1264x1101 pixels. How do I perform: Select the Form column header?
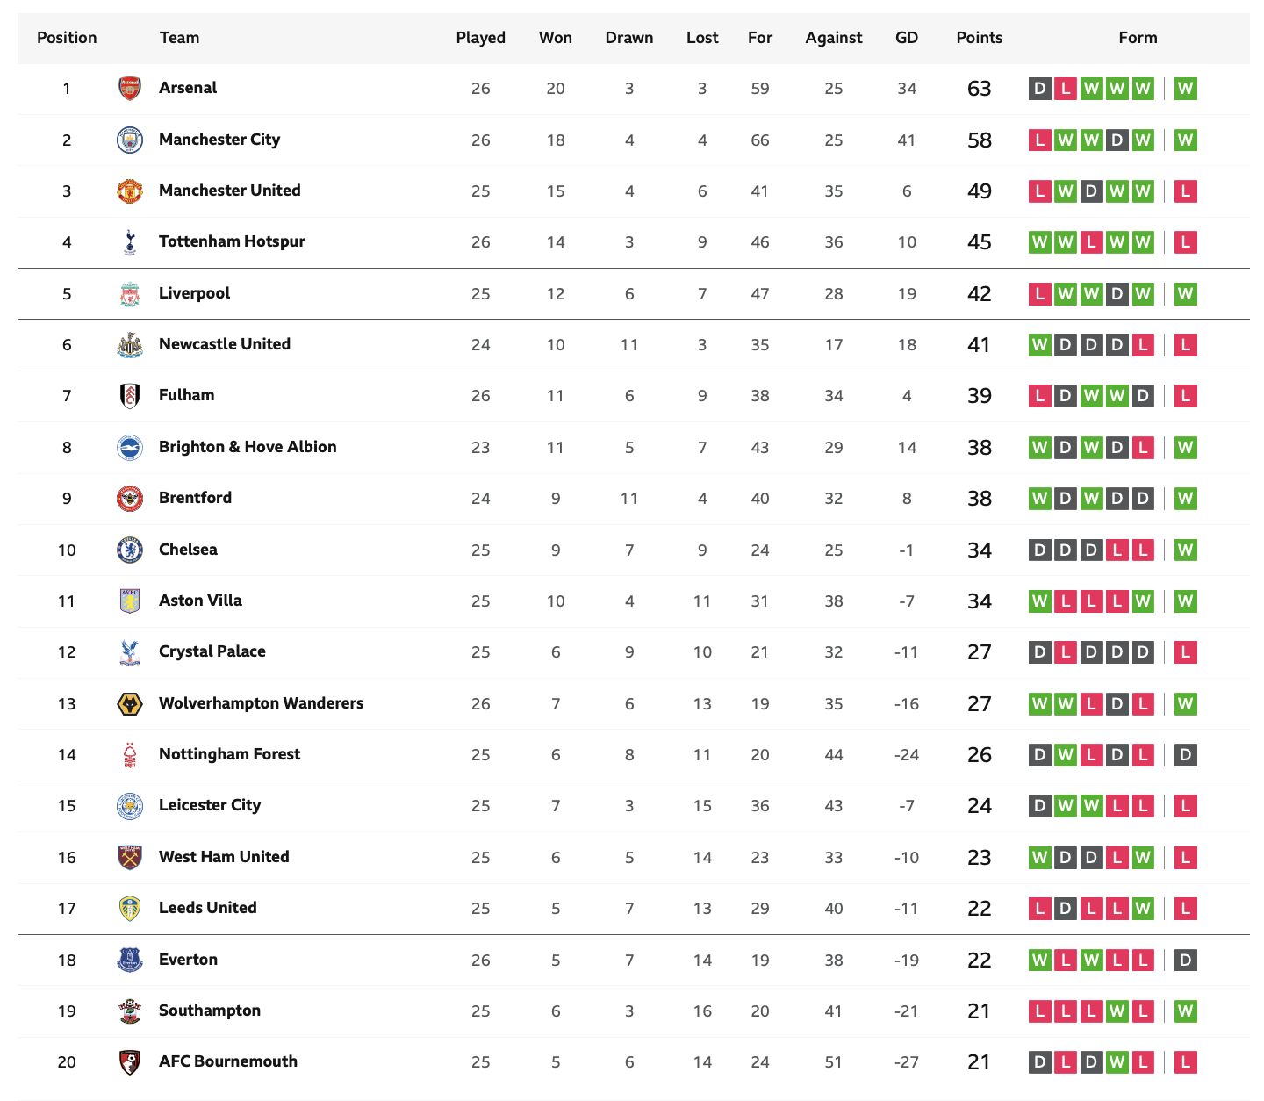(1138, 38)
